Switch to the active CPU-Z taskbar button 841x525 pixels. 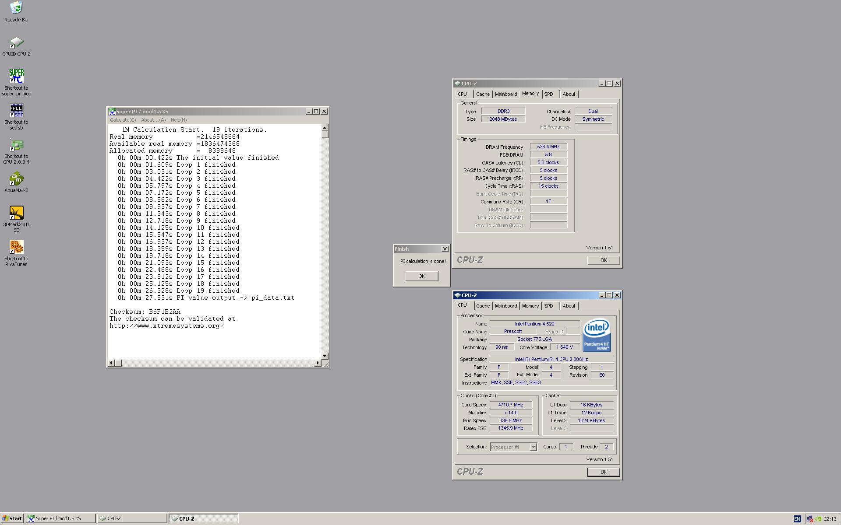(204, 518)
